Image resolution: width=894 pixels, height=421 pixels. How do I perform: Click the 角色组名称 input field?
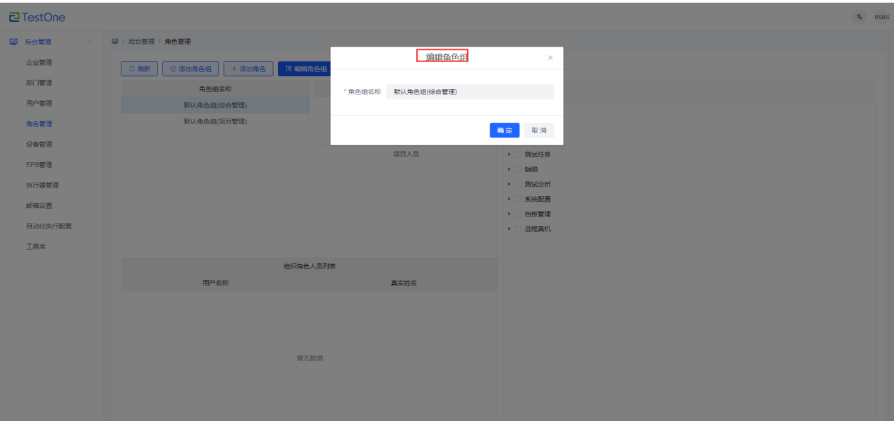pyautogui.click(x=470, y=92)
